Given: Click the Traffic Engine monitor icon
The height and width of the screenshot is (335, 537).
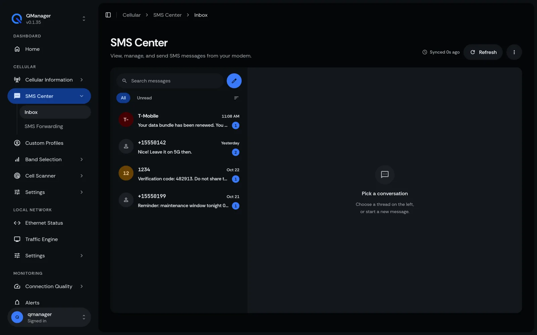Looking at the screenshot, I should pos(17,239).
